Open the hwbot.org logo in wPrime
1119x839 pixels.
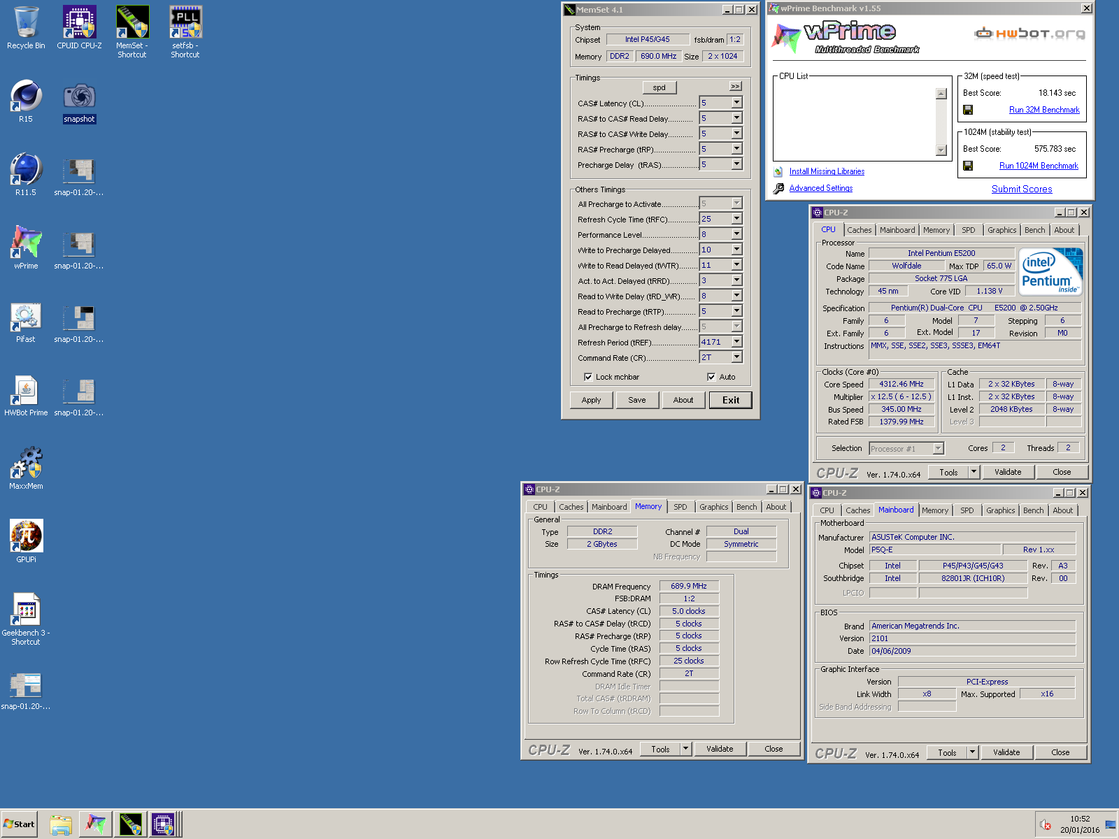(x=1030, y=33)
